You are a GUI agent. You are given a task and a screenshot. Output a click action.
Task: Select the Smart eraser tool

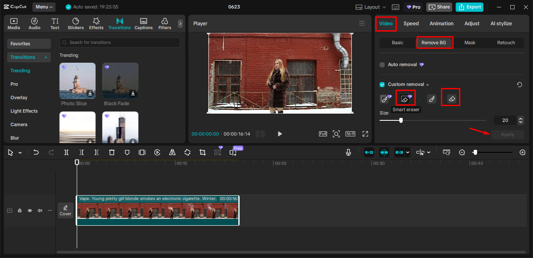click(x=405, y=99)
